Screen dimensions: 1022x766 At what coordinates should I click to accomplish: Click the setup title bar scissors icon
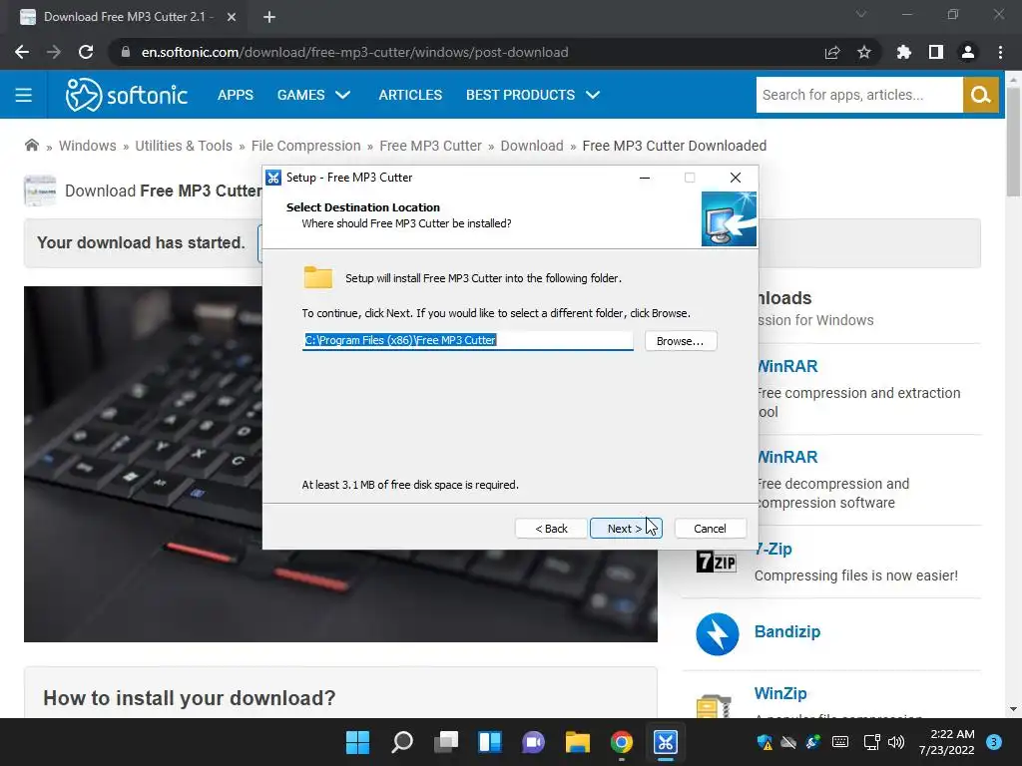[273, 178]
